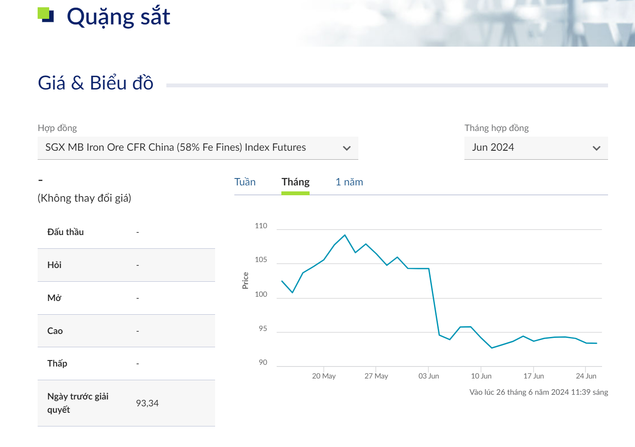Click the blue price line on the chart

pyautogui.click(x=345, y=235)
